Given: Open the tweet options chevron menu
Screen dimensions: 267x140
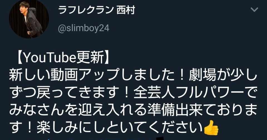Looking at the screenshot, I should pyautogui.click(x=254, y=10).
